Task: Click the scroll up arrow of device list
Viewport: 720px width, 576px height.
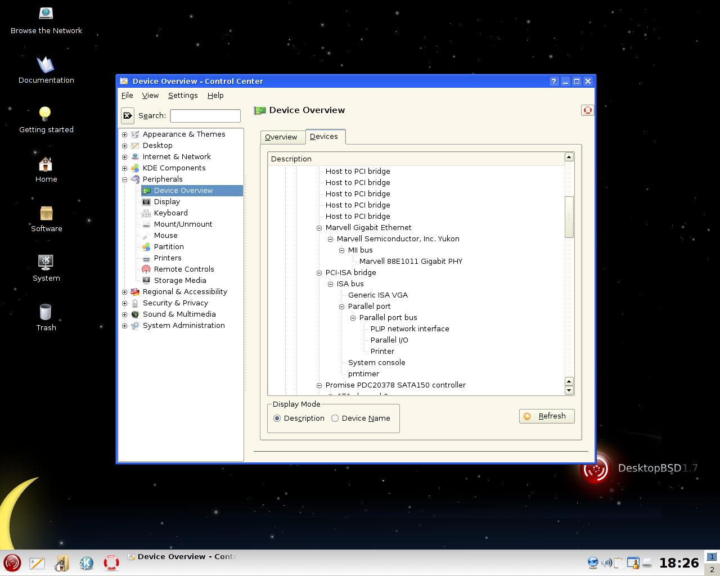Action: pyautogui.click(x=569, y=157)
